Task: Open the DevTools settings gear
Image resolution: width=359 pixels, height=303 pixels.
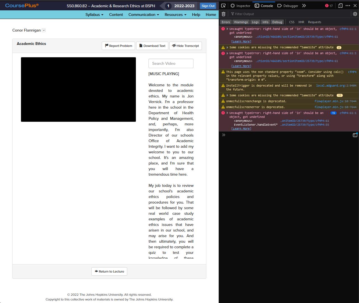Action: 355,14
